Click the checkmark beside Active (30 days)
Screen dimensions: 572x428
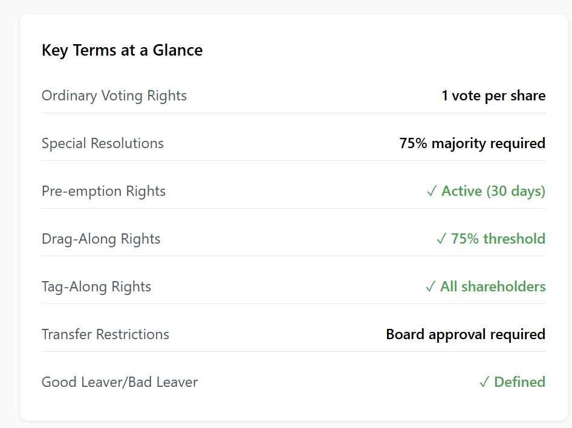(432, 192)
